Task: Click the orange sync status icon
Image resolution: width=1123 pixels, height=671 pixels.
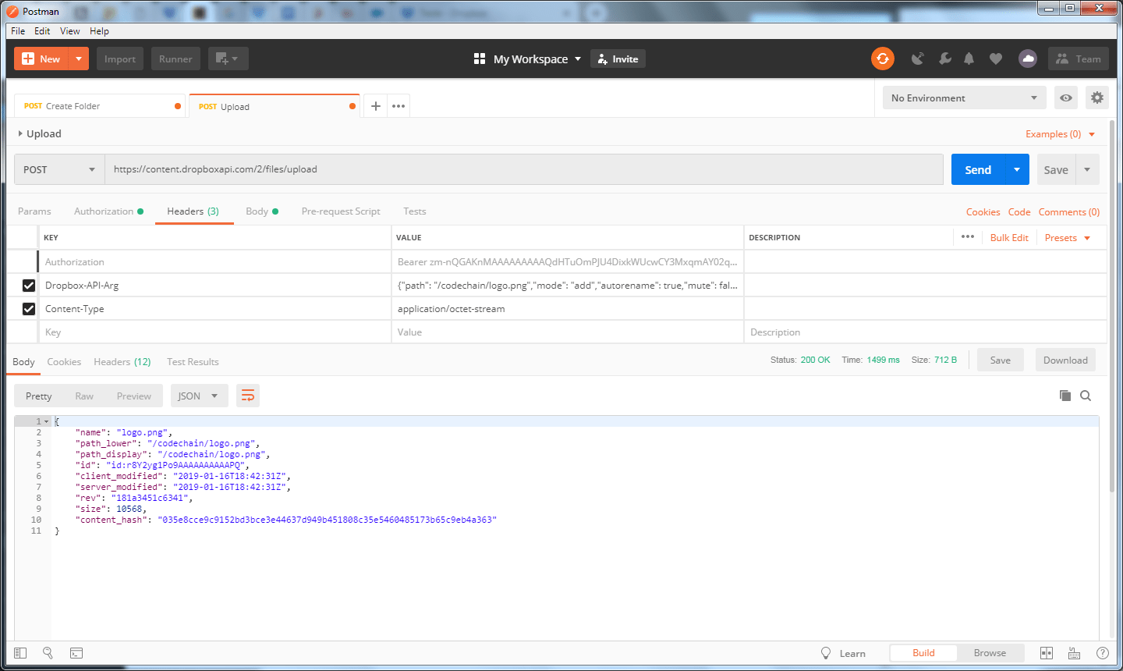Action: tap(883, 59)
